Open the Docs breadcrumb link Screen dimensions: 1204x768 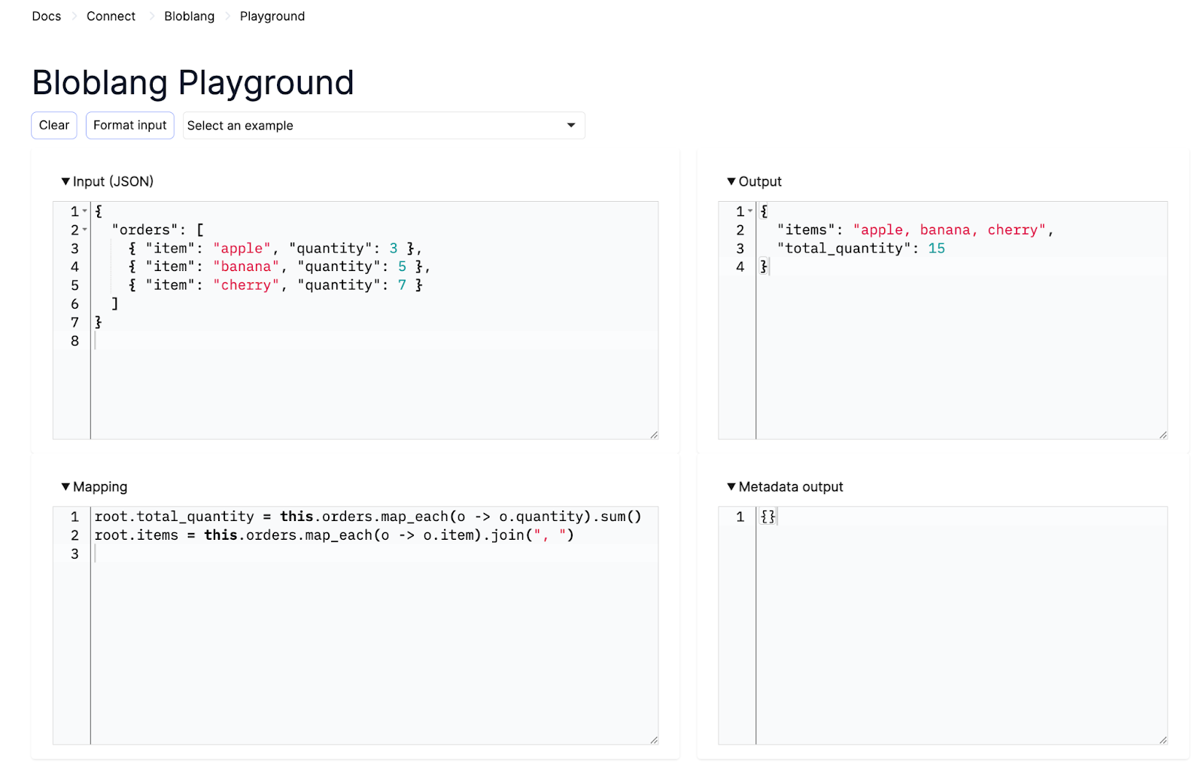[46, 16]
